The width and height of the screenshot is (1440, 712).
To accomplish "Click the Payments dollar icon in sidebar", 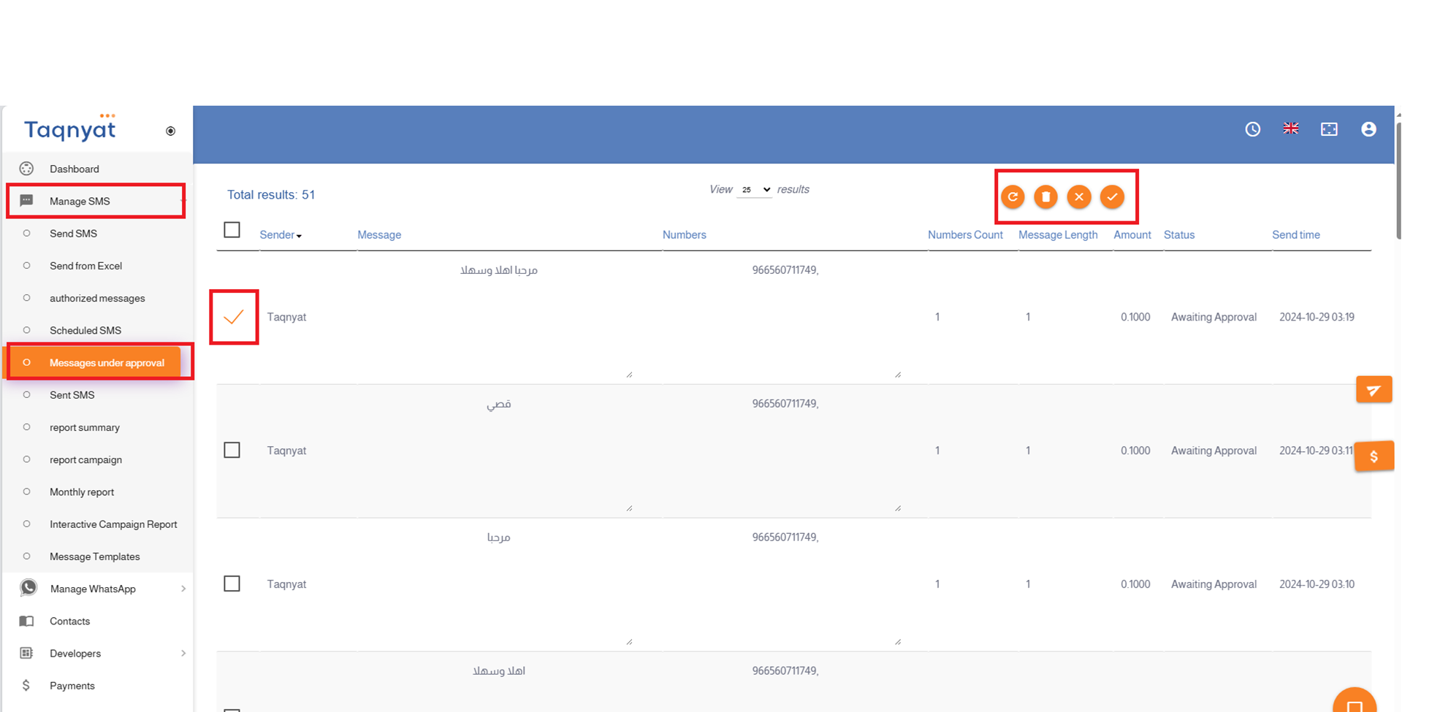I will click(x=26, y=685).
